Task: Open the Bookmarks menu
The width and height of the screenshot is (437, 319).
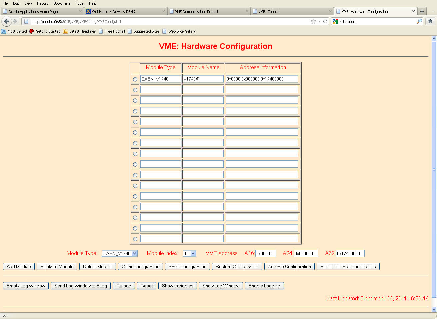Action: tap(62, 3)
